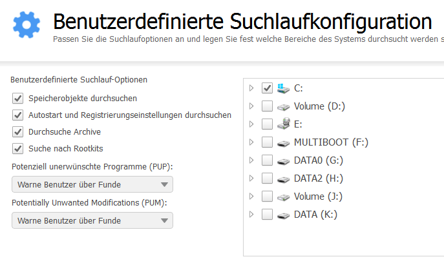Viewport: 444px width, 259px height.
Task: Click the E: optical drive icon
Action: [x=283, y=124]
